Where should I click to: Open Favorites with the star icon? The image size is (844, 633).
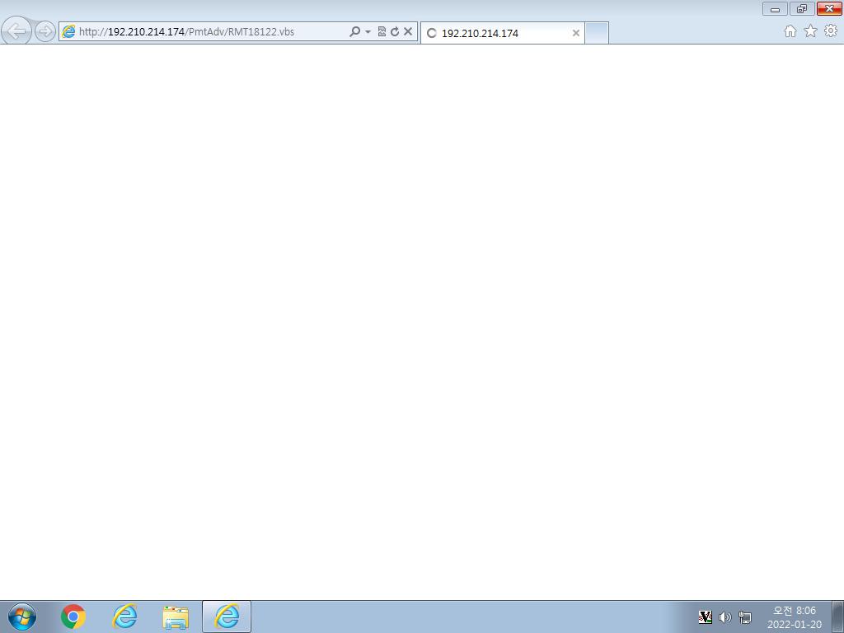point(811,31)
